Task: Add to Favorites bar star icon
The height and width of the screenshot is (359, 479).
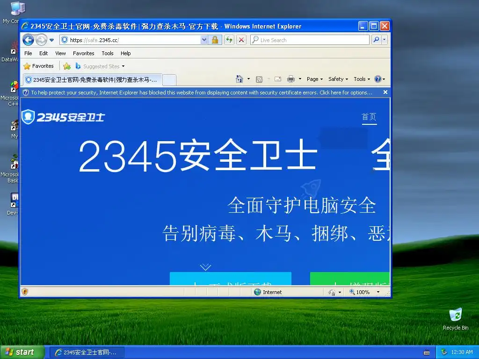Action: pos(67,66)
